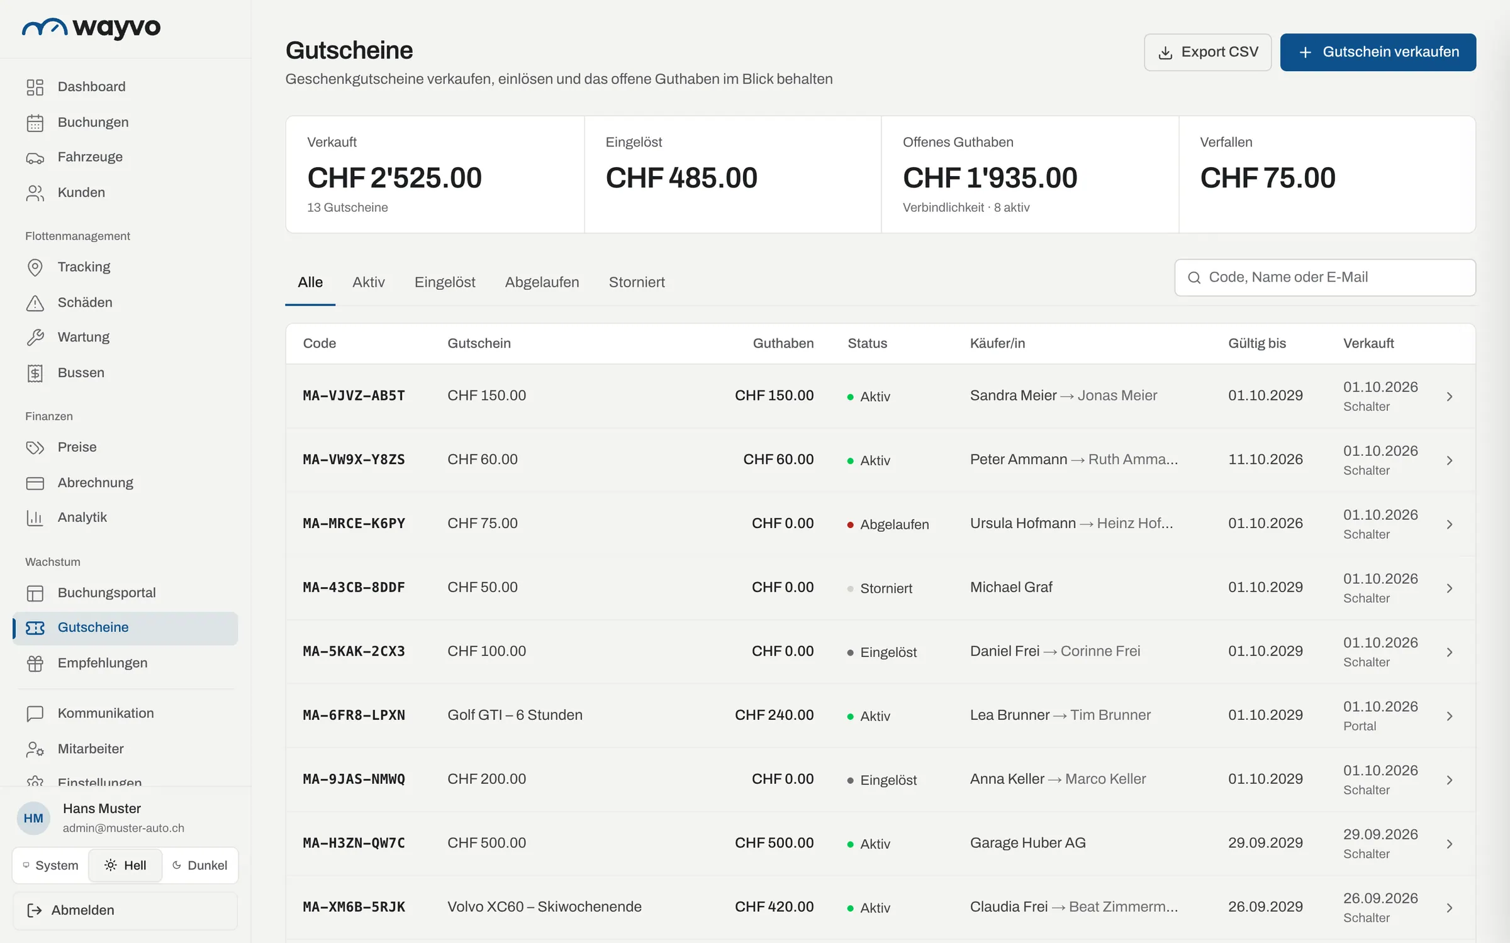
Task: Switch theme to System
Action: pos(50,866)
